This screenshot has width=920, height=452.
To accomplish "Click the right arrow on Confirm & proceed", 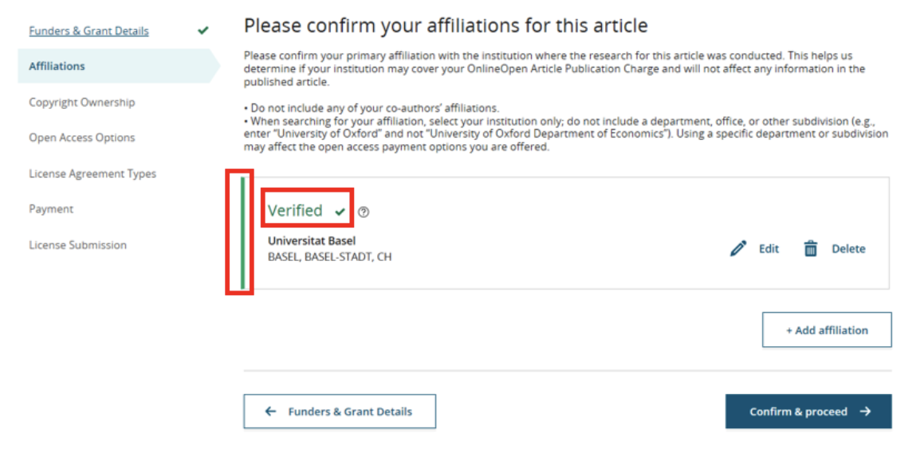I will point(865,411).
